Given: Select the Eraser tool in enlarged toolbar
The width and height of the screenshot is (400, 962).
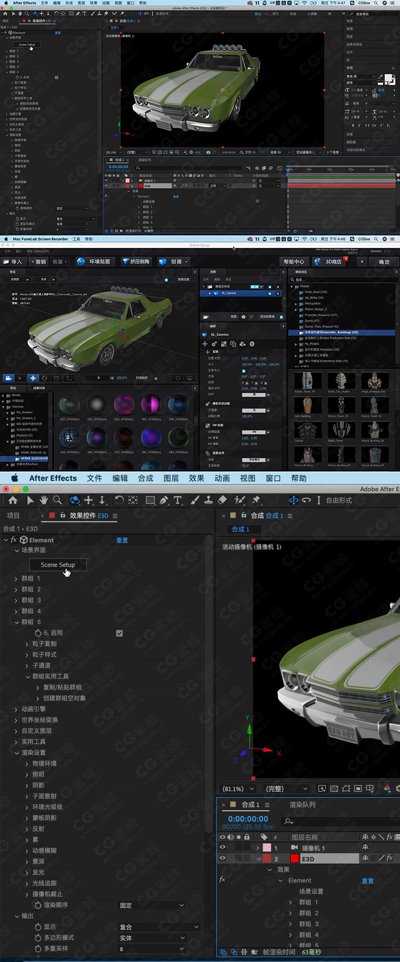Looking at the screenshot, I should pyautogui.click(x=222, y=500).
